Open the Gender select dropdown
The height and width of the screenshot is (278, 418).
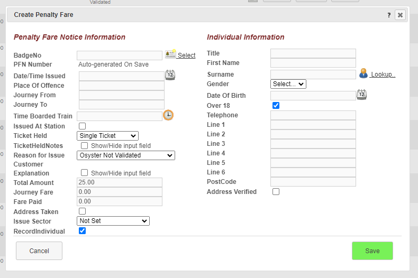tap(288, 84)
